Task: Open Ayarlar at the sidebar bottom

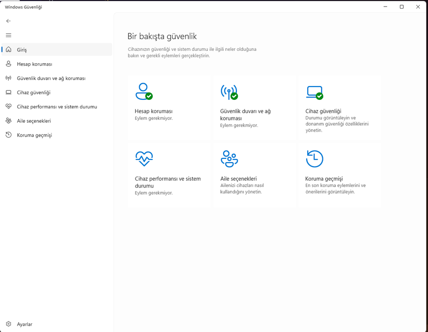Action: coord(57,324)
